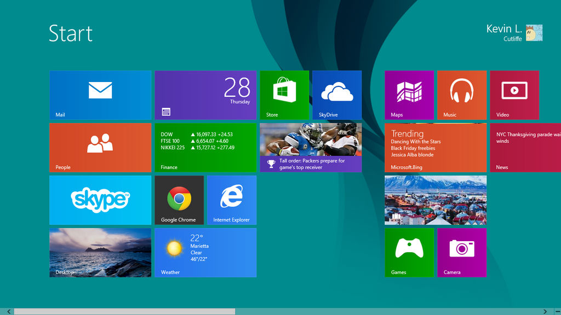561x315 pixels.
Task: Open the News tile about NYC parade
Action: [x=525, y=148]
